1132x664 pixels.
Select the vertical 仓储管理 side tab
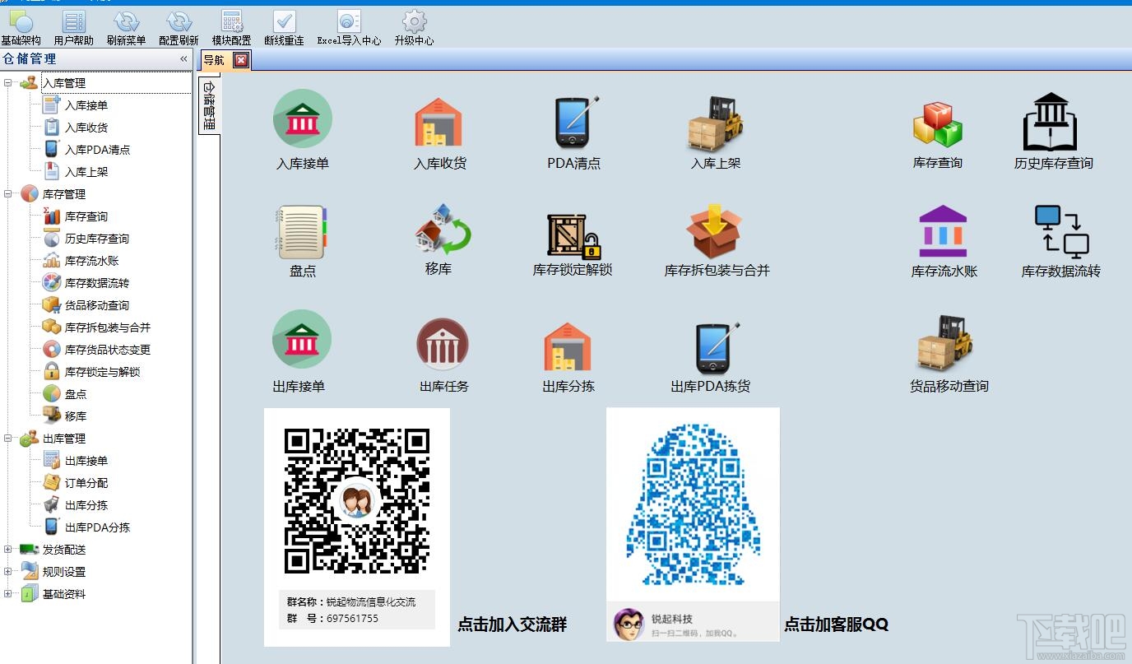[209, 106]
